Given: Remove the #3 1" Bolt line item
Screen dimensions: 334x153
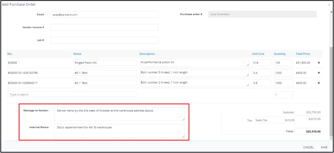Looking at the screenshot, I should (x=319, y=73).
